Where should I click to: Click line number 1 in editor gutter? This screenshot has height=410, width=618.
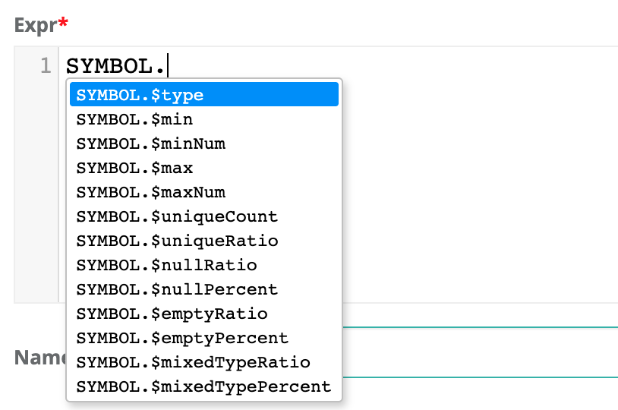pos(45,65)
